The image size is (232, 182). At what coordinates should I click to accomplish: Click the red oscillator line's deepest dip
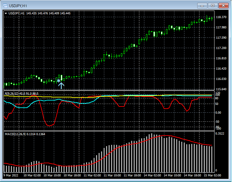pyautogui.click(x=49, y=125)
